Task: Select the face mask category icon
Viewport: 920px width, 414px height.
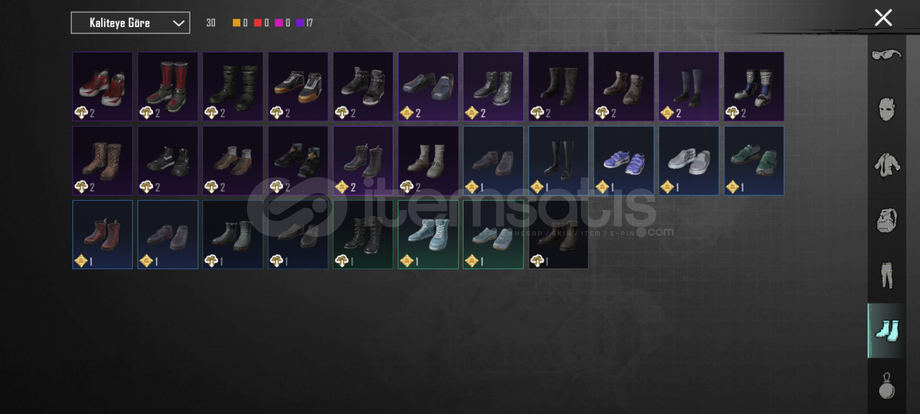Action: pos(887,110)
